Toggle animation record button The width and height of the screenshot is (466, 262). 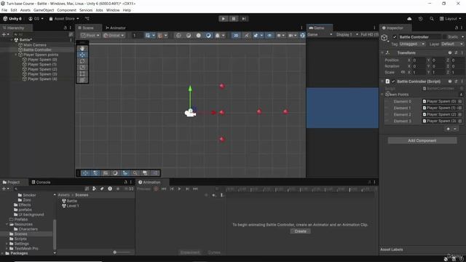156,188
